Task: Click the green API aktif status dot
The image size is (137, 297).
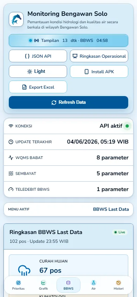Action: coord(127,126)
